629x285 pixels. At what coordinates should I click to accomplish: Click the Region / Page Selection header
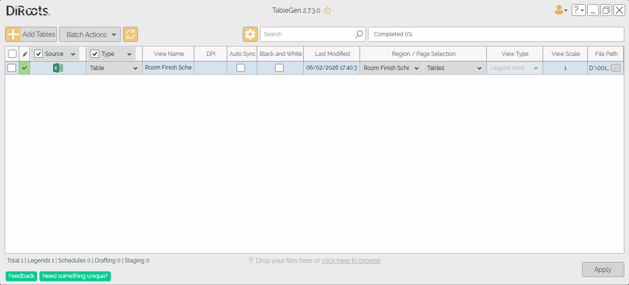pos(423,54)
